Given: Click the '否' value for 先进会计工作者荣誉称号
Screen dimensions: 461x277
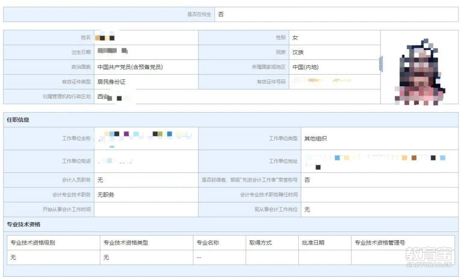Looking at the screenshot, I should [x=307, y=180].
